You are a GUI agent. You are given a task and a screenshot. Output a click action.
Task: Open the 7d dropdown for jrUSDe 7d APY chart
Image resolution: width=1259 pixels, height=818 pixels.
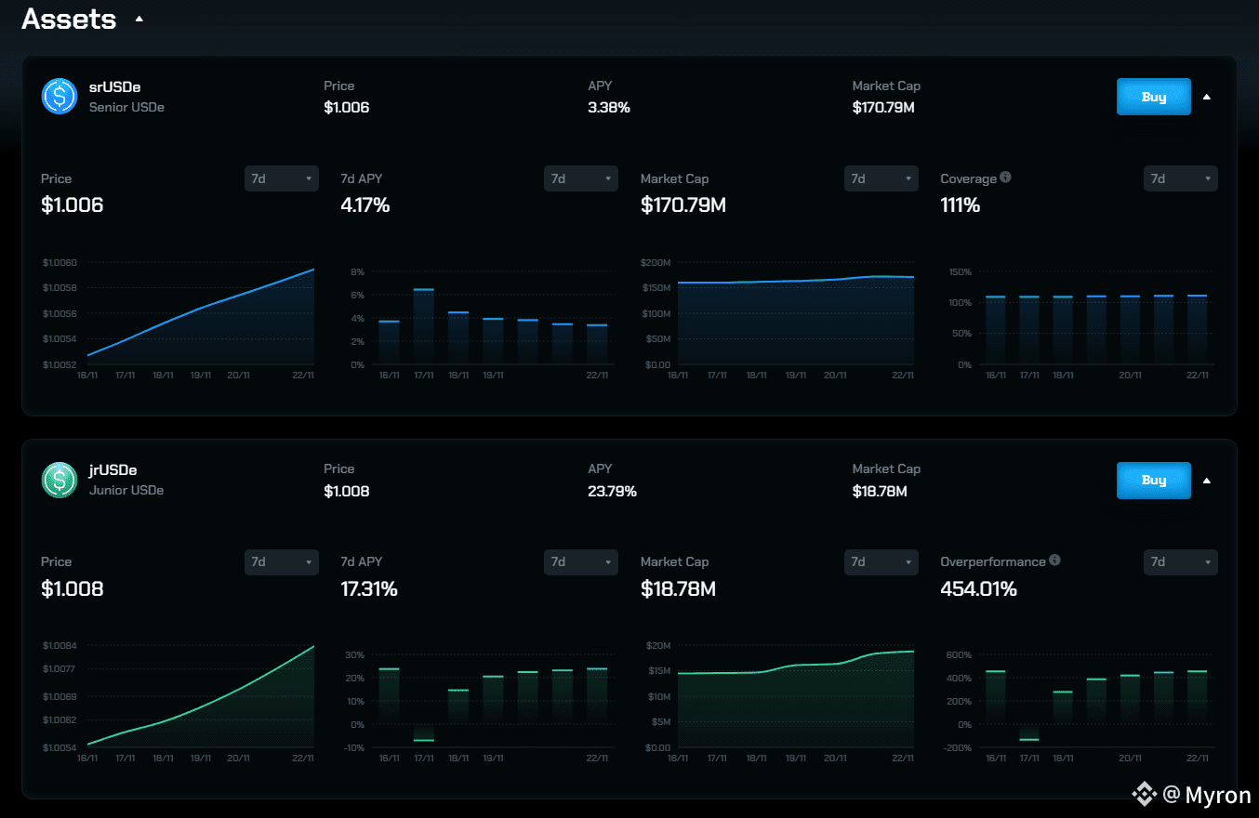[x=581, y=562]
